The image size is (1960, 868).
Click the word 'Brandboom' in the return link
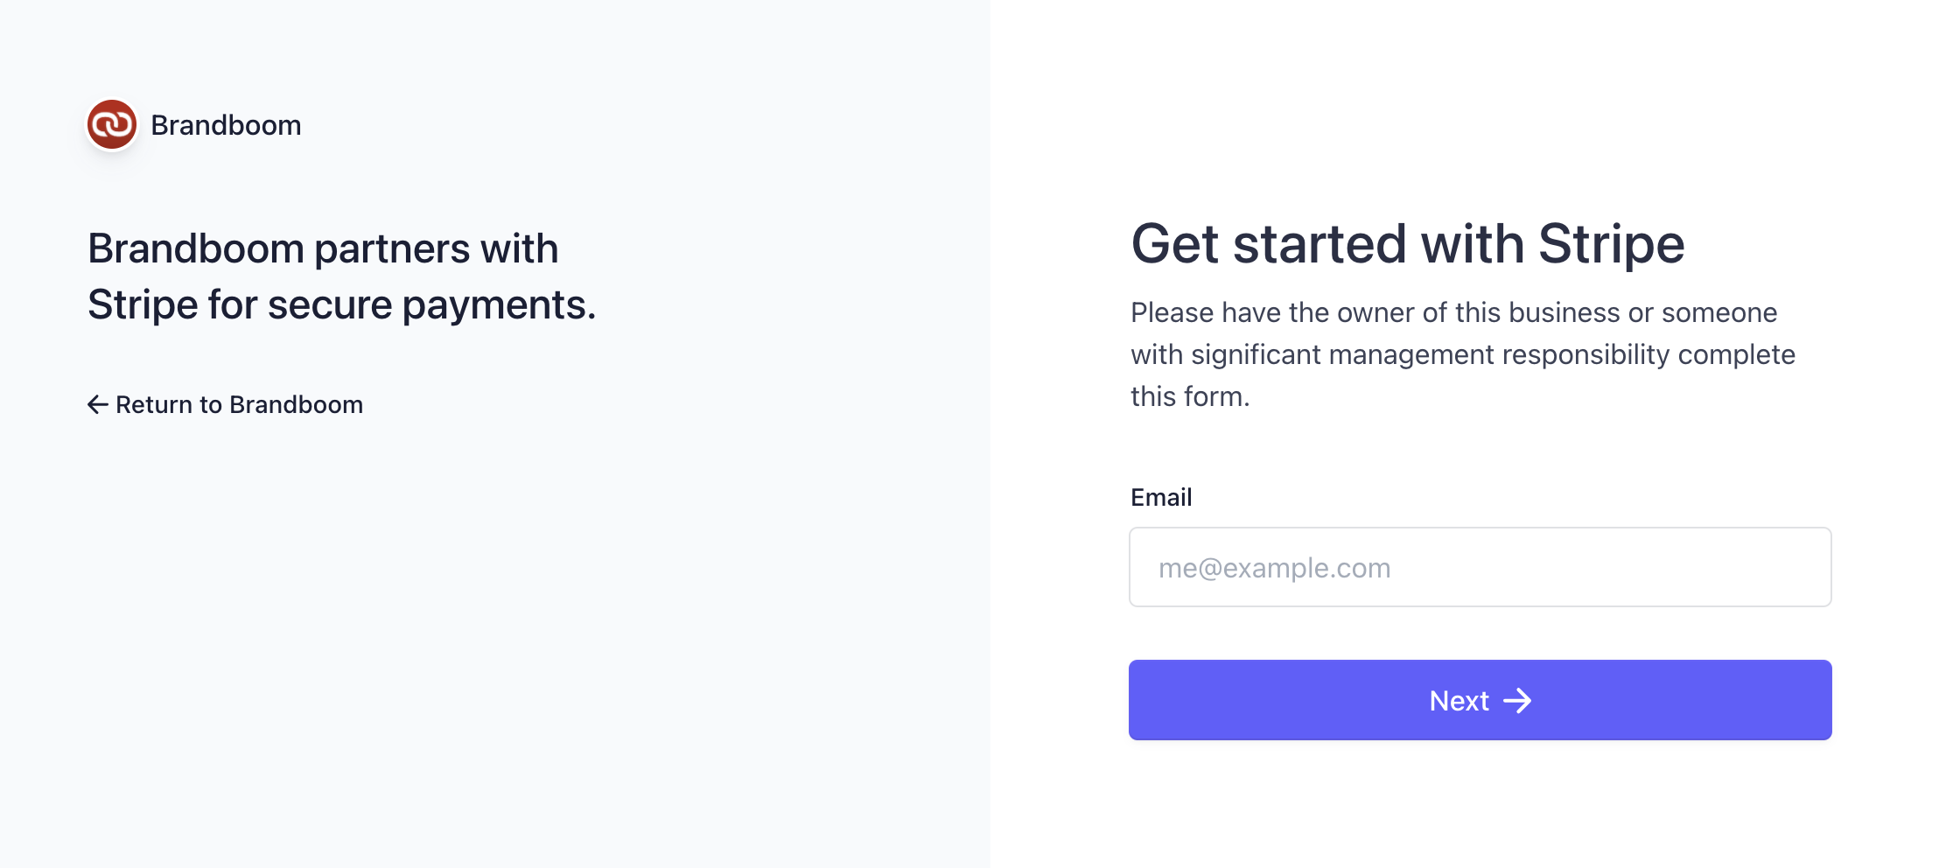[x=296, y=404]
